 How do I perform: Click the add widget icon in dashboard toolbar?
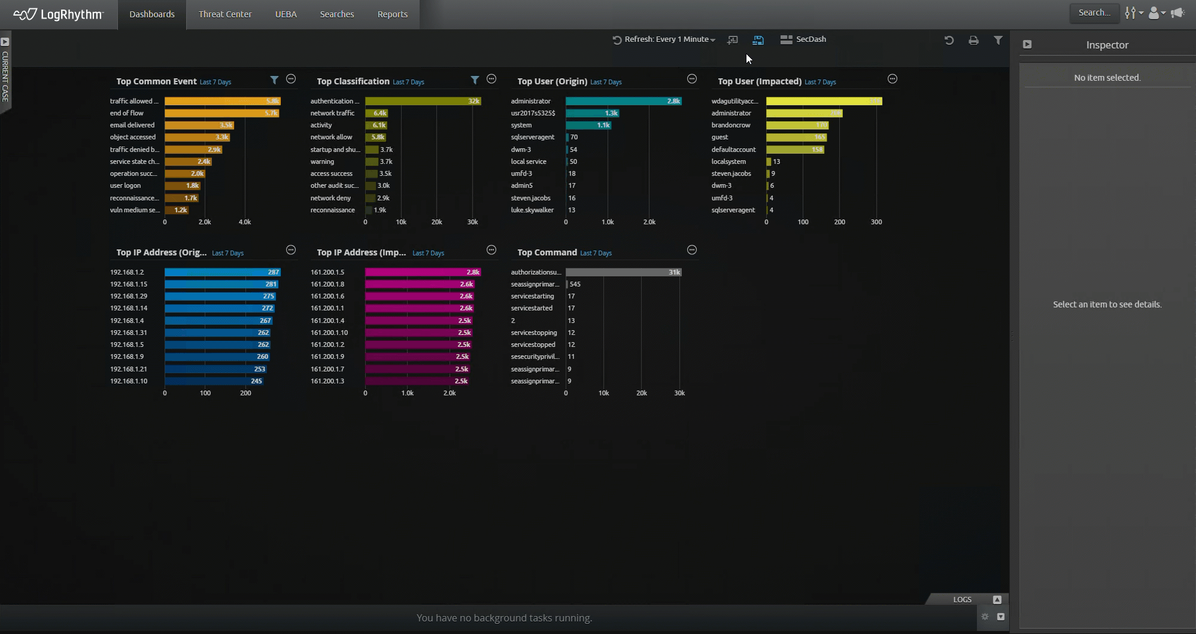pyautogui.click(x=732, y=40)
